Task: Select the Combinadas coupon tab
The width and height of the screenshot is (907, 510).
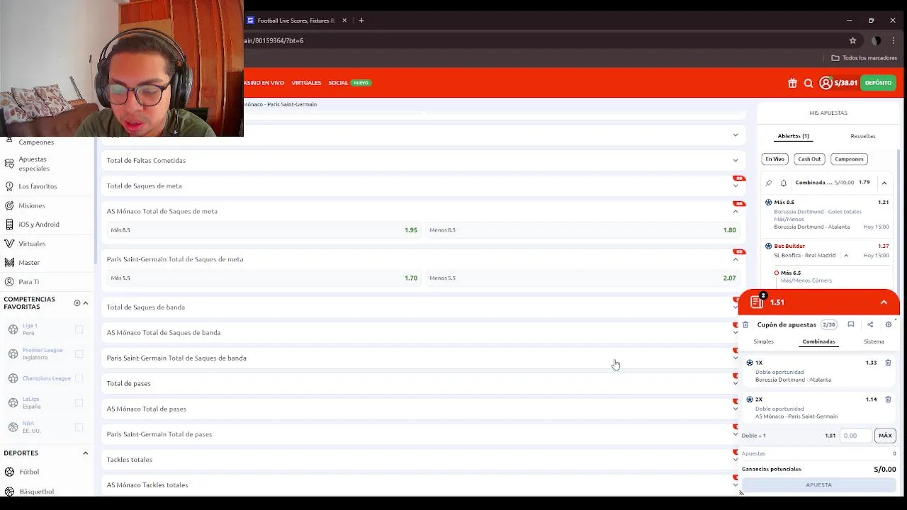Action: coord(818,341)
